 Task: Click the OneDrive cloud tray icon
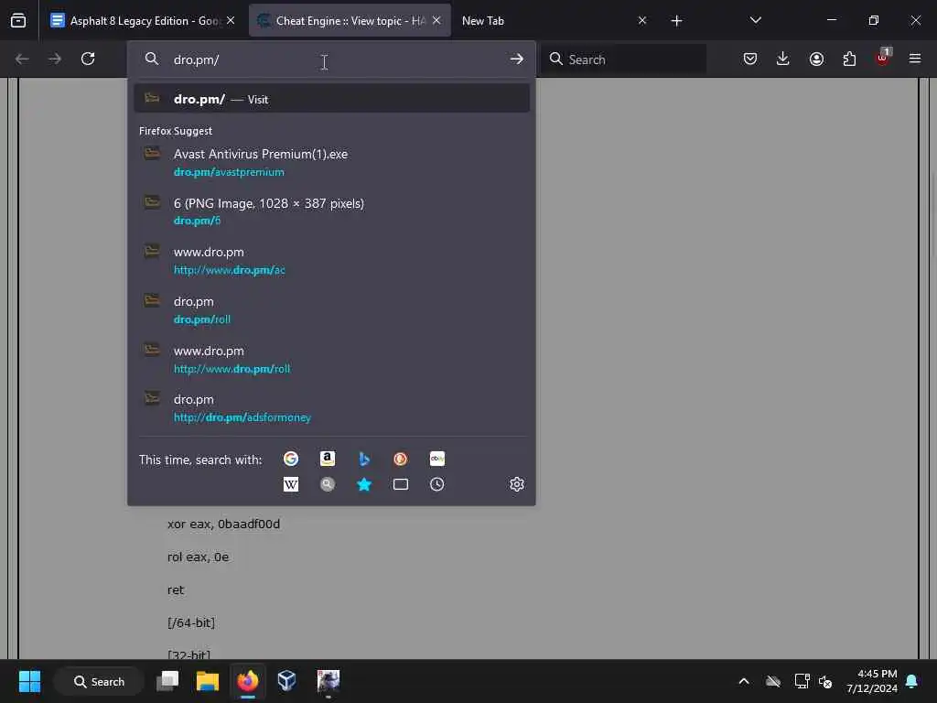773,681
